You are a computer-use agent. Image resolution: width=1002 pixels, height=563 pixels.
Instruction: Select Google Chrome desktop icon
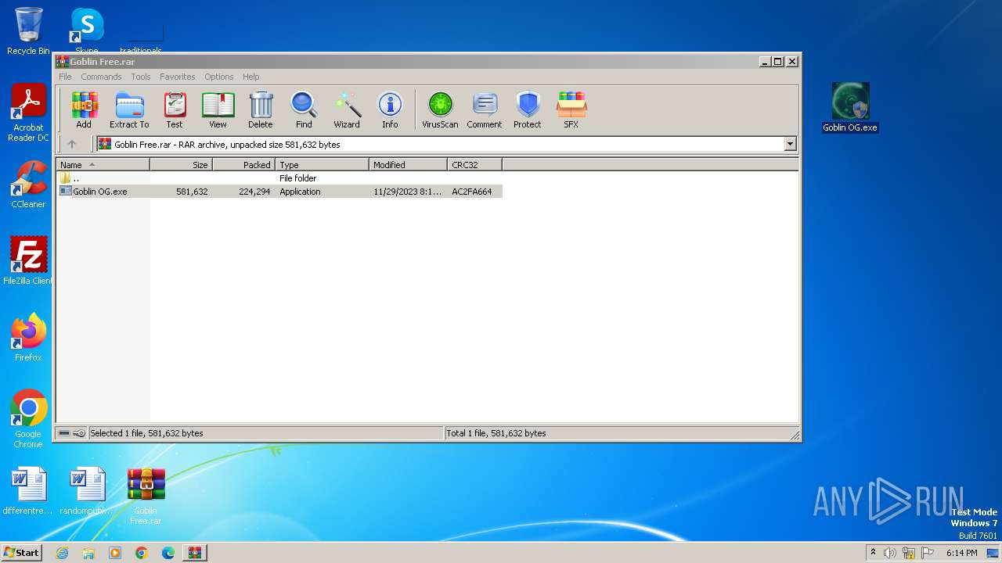click(28, 419)
